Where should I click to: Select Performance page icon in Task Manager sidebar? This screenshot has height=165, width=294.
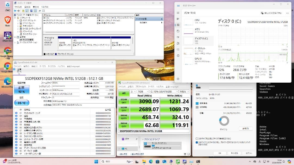pyautogui.click(x=178, y=25)
